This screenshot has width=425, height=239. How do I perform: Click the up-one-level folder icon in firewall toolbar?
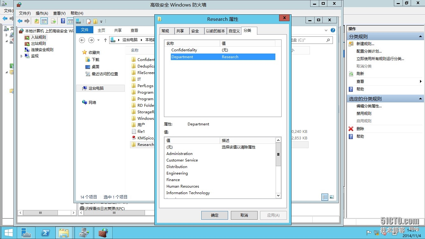[x=37, y=21]
